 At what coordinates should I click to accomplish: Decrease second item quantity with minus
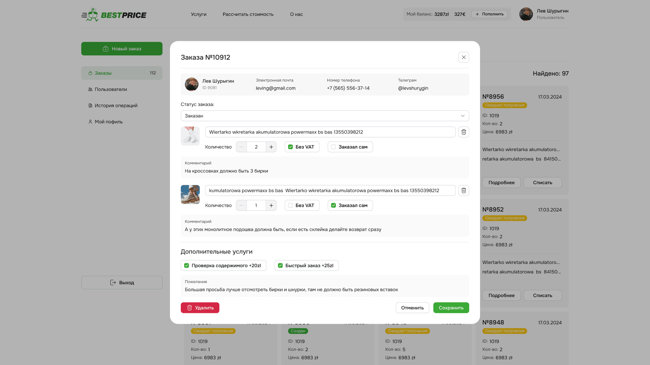tap(241, 205)
